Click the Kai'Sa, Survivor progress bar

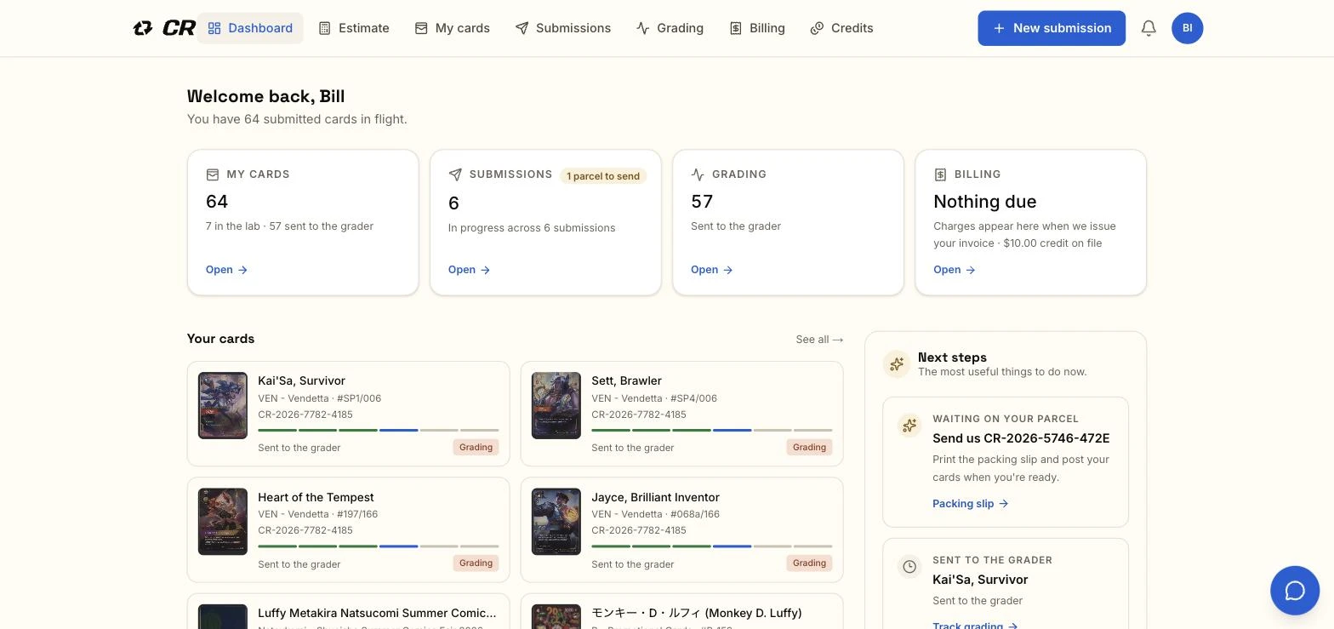point(379,431)
